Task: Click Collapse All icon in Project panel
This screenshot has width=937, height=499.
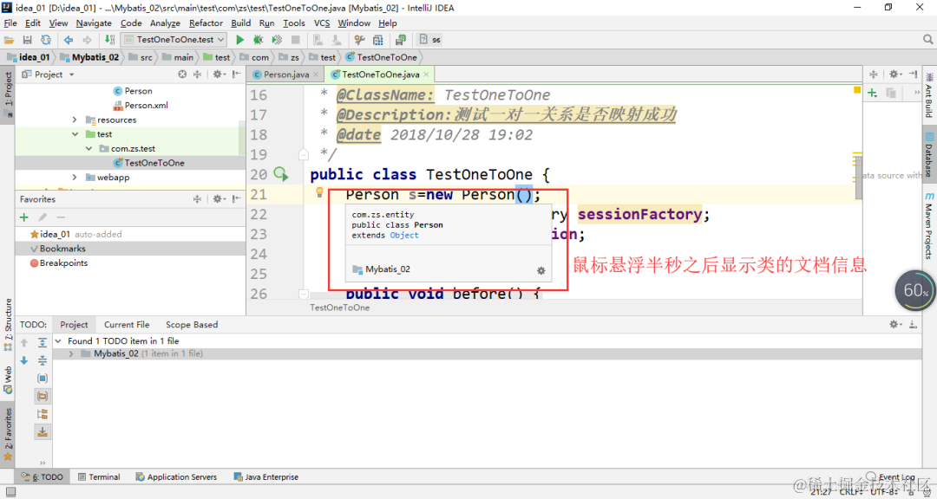Action: pos(197,75)
